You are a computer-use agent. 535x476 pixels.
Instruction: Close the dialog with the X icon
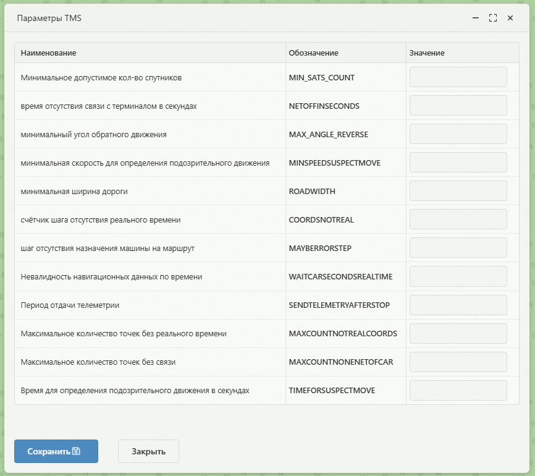pos(510,19)
